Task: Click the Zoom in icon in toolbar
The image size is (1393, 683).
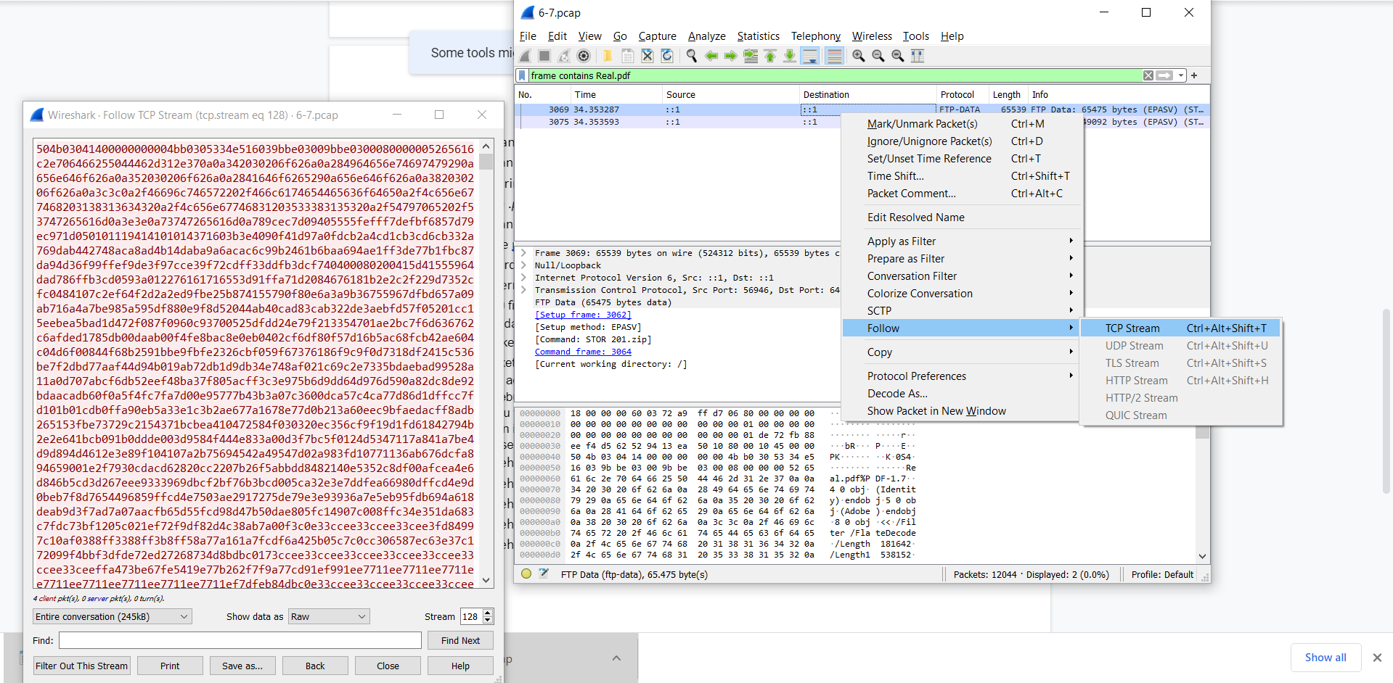Action: click(859, 56)
